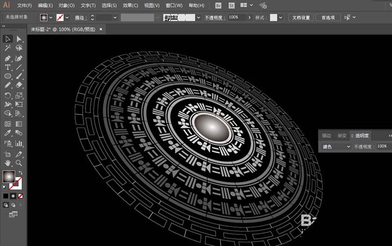Select the Zoom tool
This screenshot has width=392, height=246.
point(19,163)
